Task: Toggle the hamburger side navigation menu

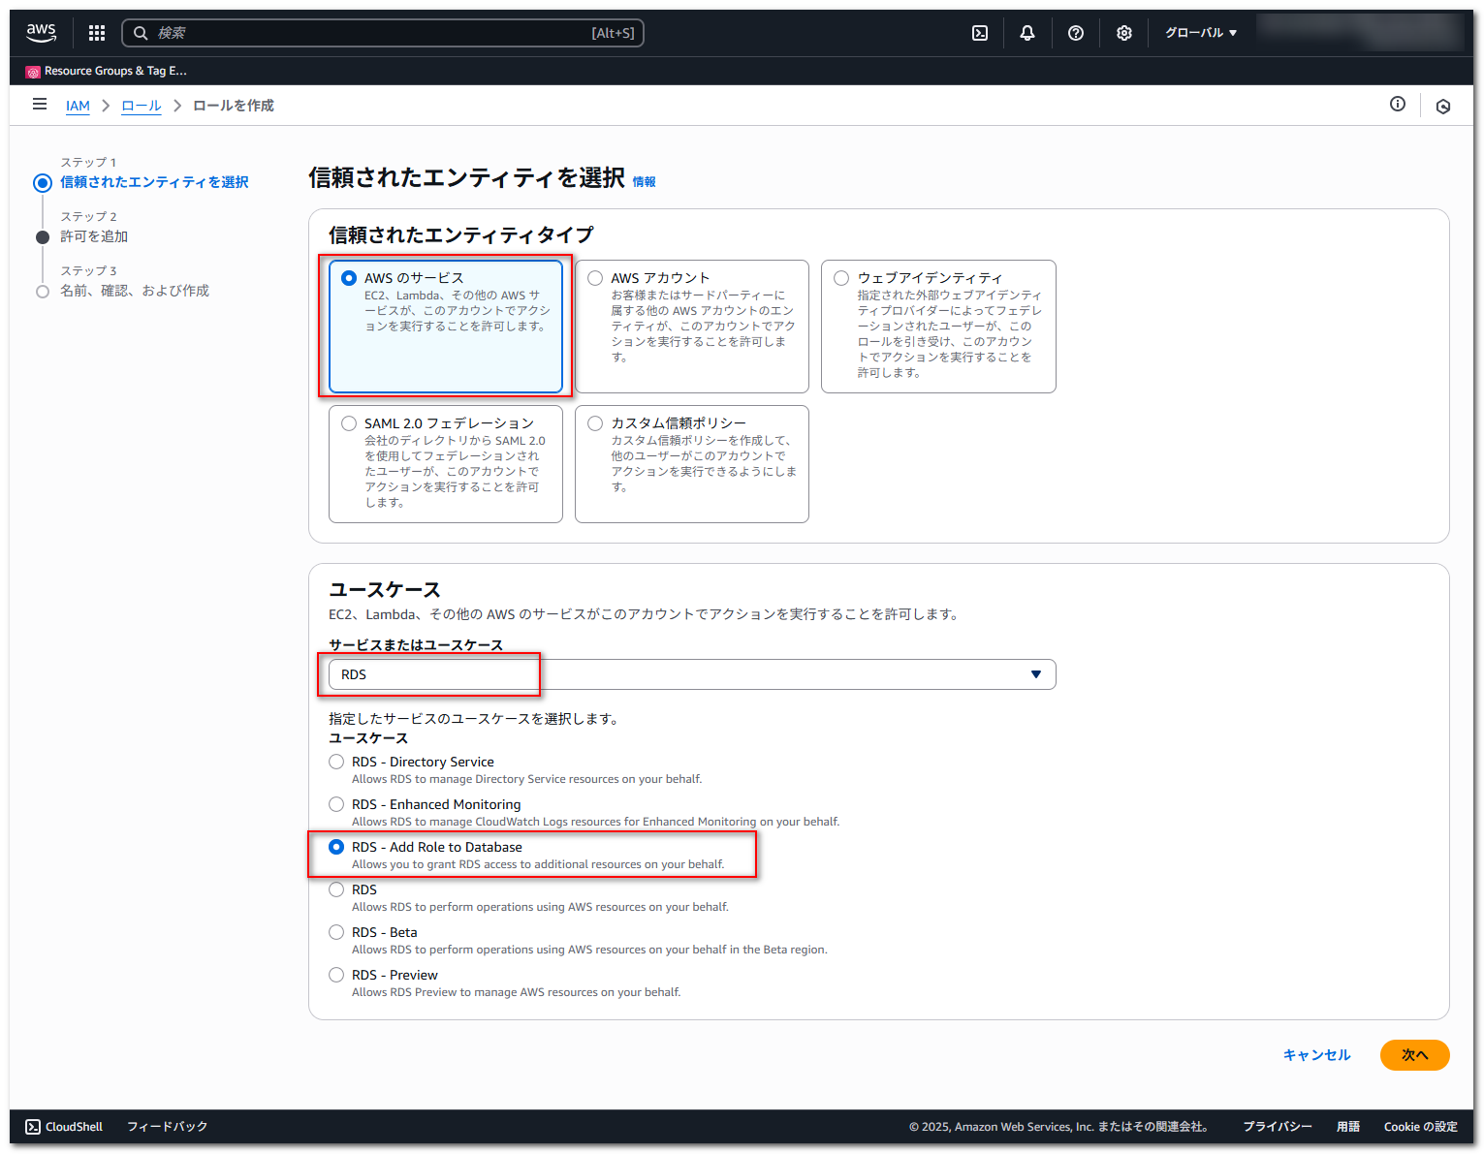Action: pyautogui.click(x=40, y=105)
